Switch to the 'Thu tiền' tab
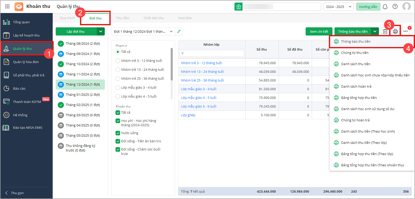Screen dimensions: 415x199 pyautogui.click(x=122, y=18)
